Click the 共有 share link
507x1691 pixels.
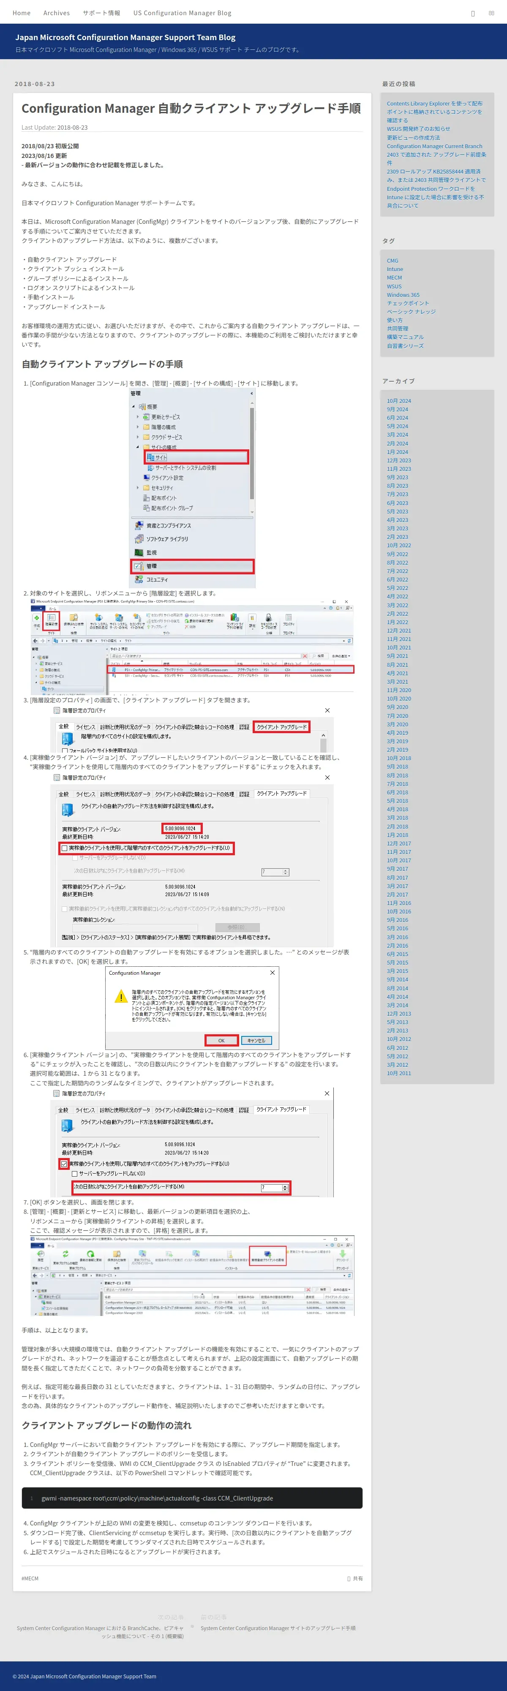tap(354, 1579)
